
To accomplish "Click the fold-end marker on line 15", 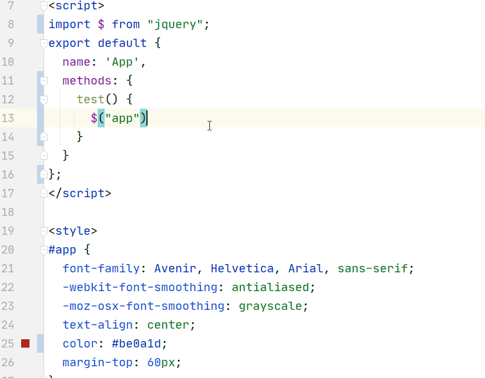I will tap(43, 156).
